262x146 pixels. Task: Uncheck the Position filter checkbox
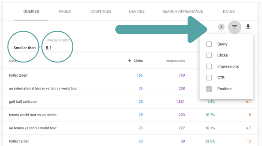209,89
